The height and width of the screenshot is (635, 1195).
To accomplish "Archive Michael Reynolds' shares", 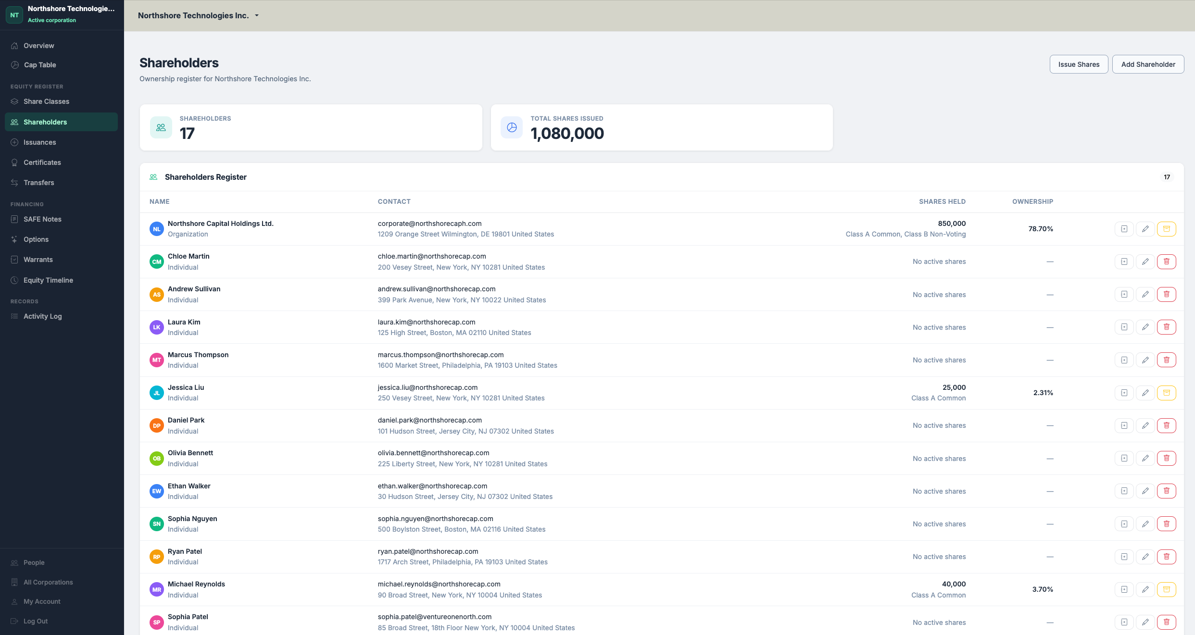I will coord(1167,589).
